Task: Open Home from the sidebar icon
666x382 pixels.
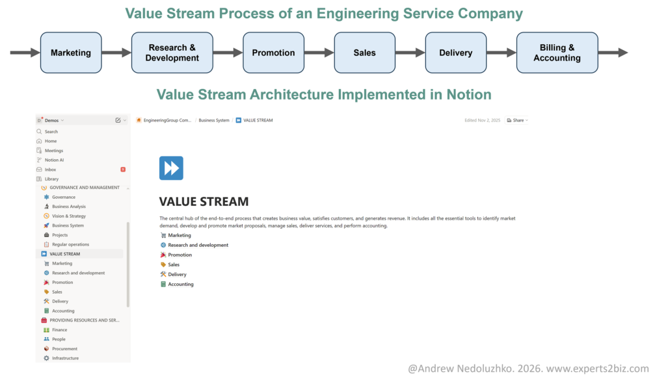Action: (40, 141)
